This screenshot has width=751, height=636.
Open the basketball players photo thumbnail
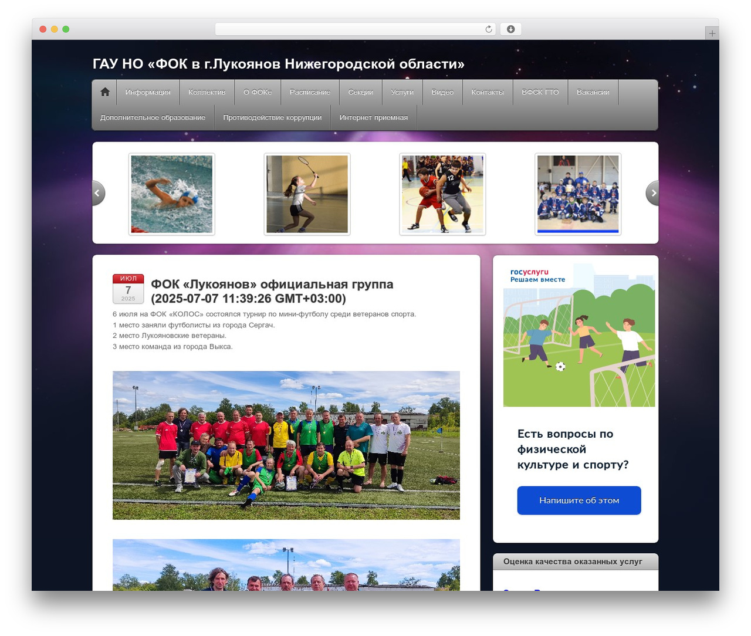click(442, 194)
